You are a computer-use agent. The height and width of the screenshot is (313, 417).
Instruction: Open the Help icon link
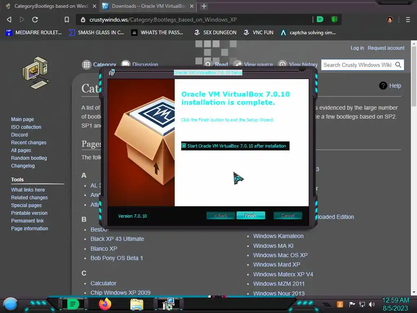tap(390, 86)
